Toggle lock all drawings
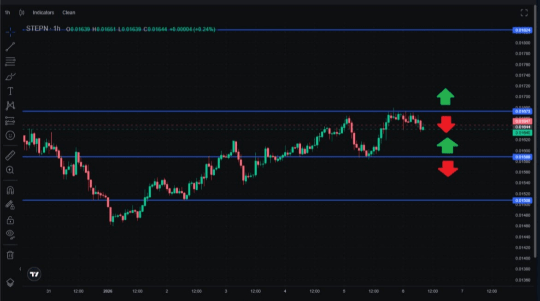The width and height of the screenshot is (540, 301). 10,220
